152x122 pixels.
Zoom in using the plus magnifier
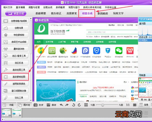click(121, 105)
